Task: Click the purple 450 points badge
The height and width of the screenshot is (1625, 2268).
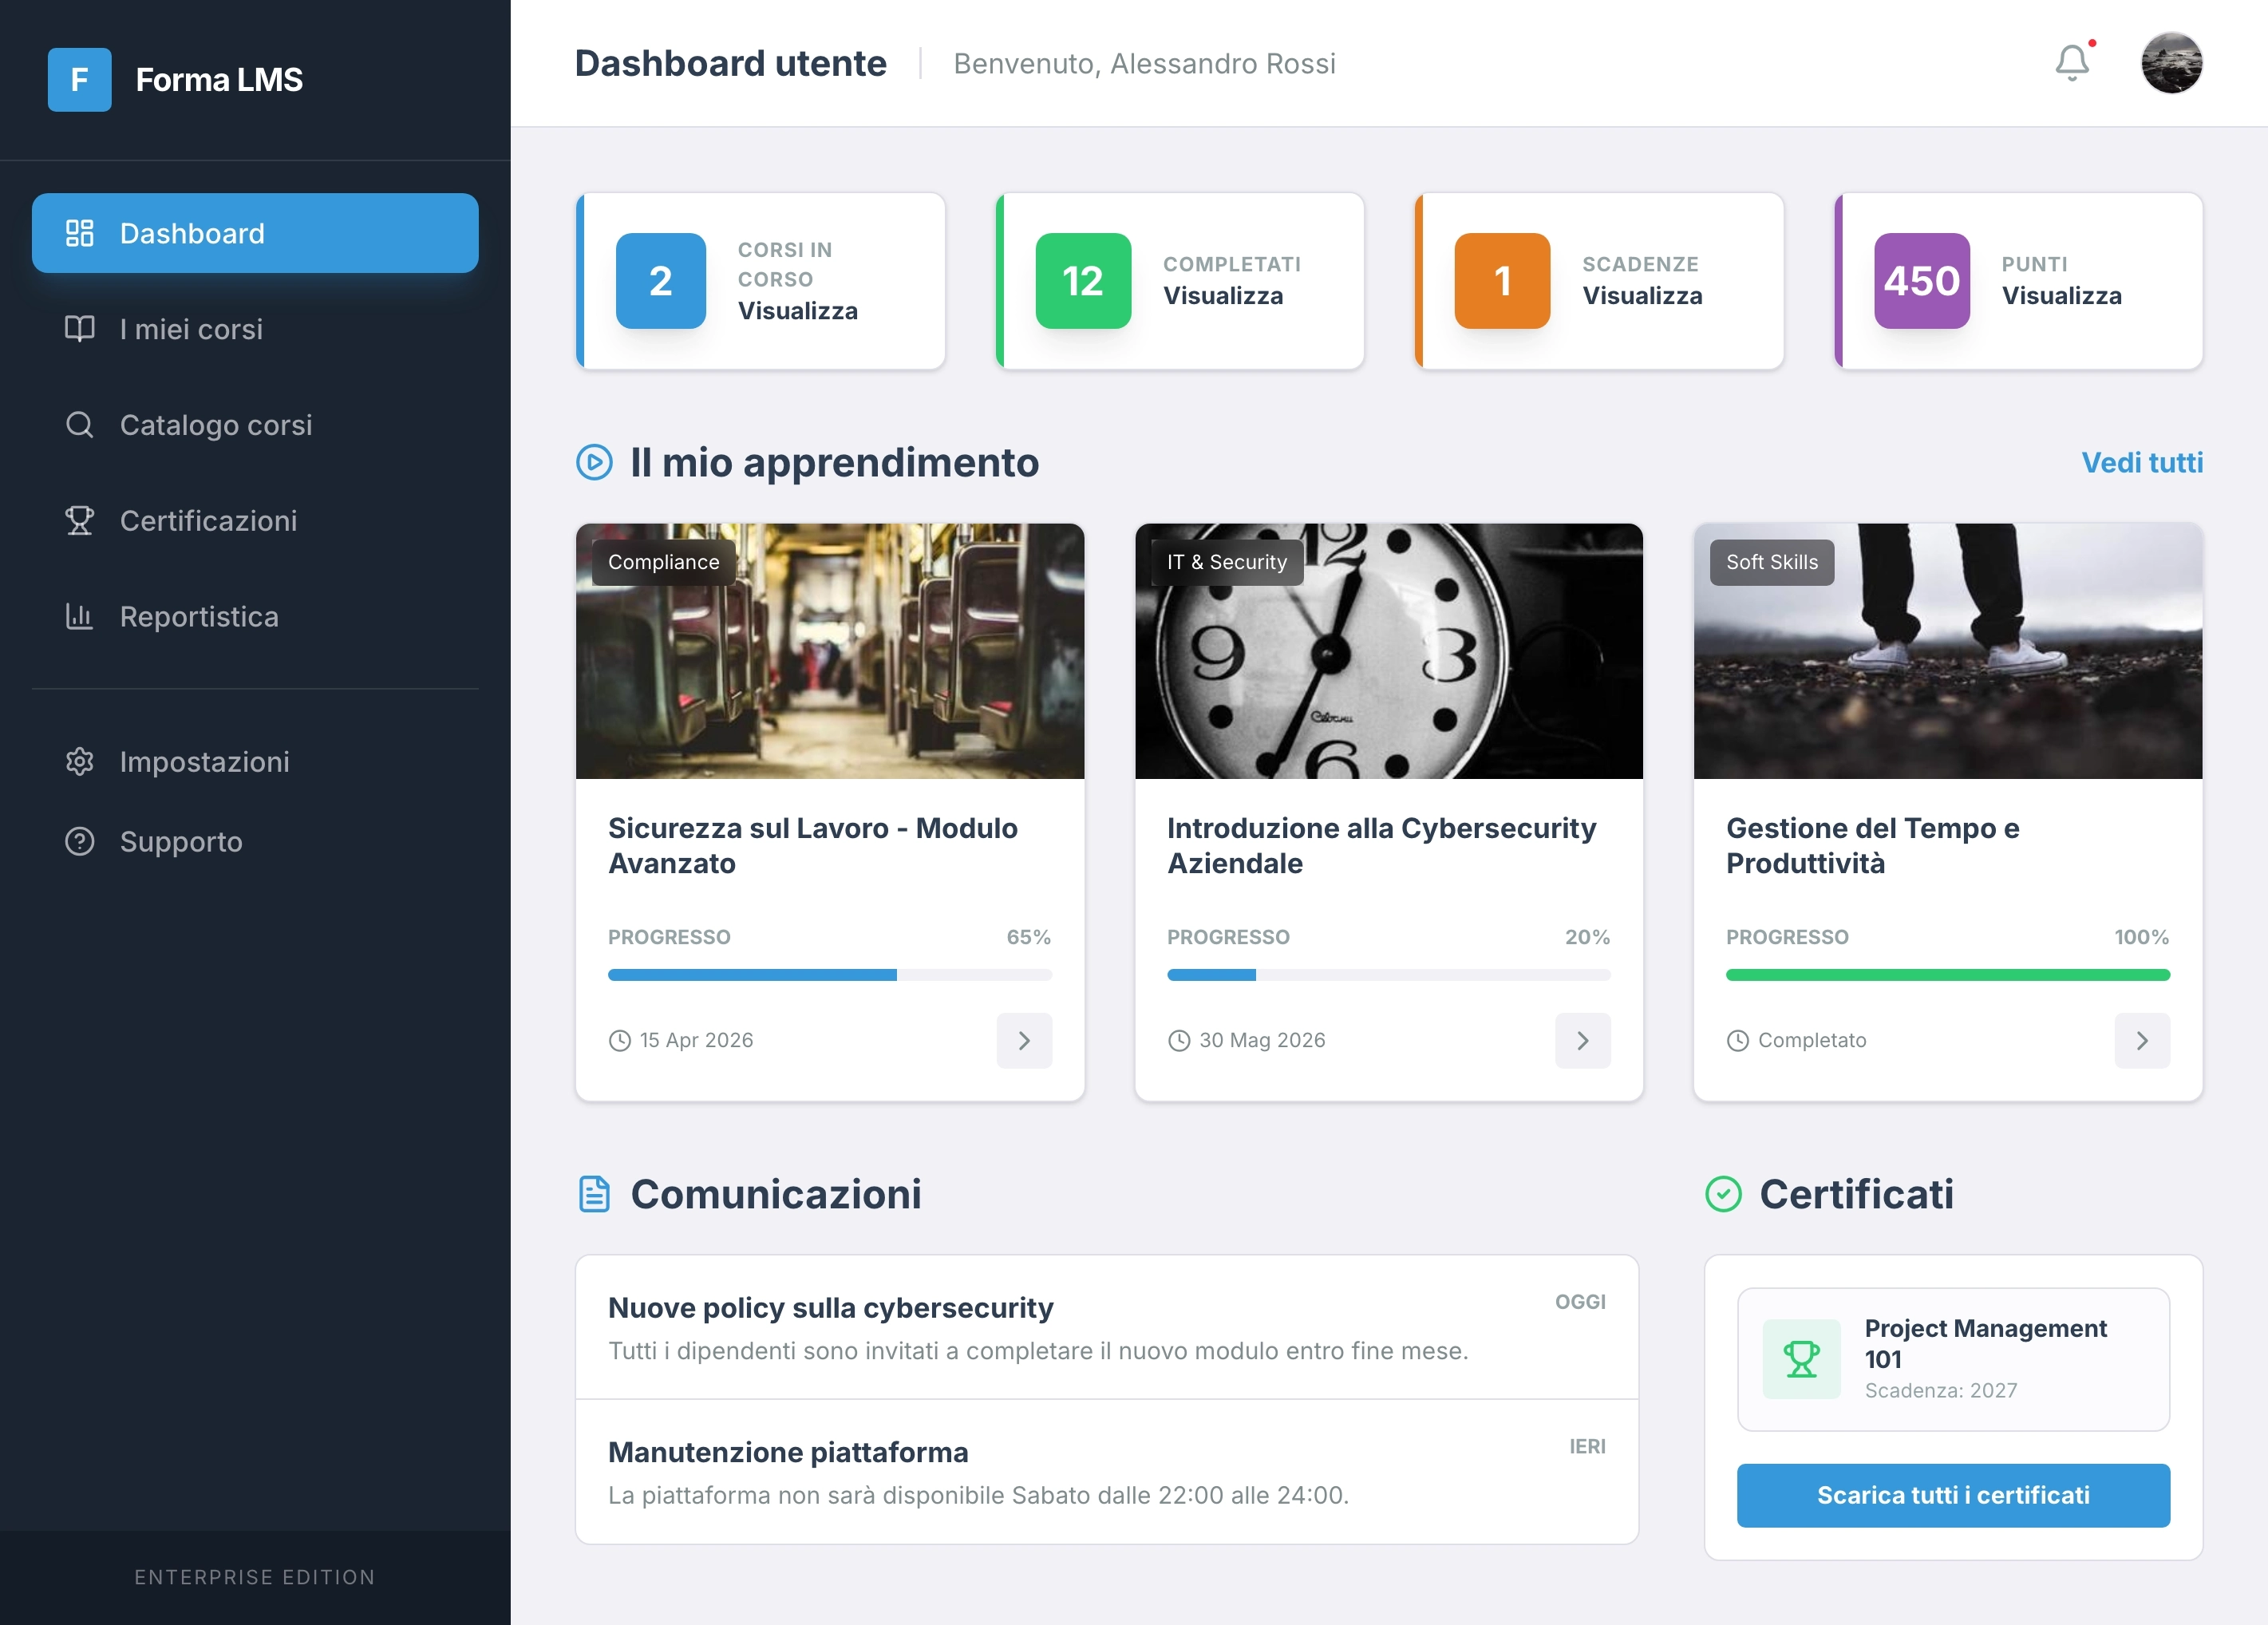Action: 1921,281
